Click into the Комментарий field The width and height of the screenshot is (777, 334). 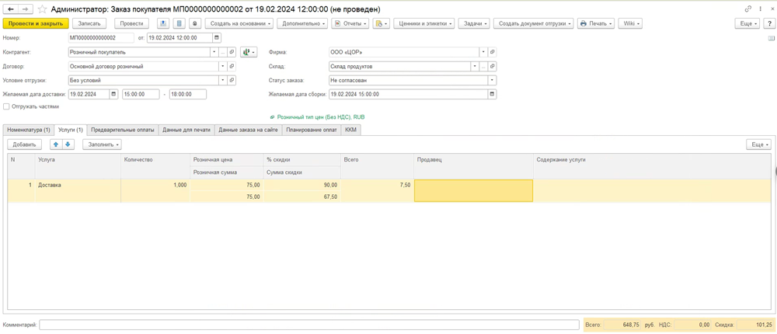click(x=308, y=325)
